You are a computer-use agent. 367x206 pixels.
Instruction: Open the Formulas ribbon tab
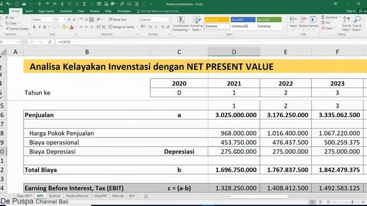point(66,11)
